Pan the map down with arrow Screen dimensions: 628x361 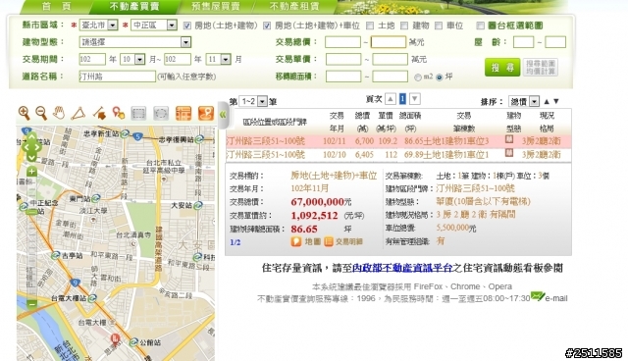[31, 157]
